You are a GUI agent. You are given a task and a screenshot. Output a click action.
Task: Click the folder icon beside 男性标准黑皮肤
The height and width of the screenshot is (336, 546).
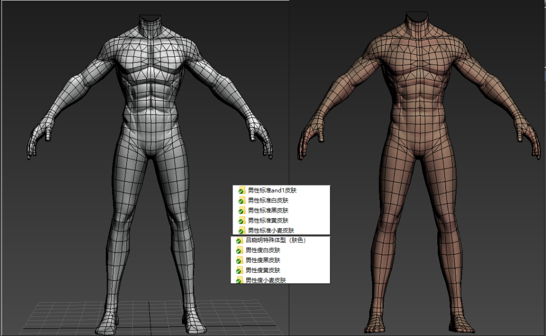click(242, 211)
